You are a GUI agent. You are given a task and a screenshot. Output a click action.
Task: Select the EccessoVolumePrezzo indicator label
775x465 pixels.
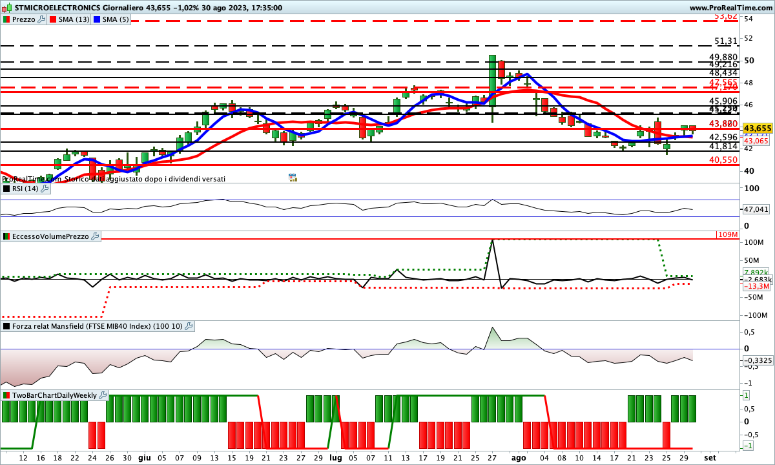pyautogui.click(x=50, y=237)
